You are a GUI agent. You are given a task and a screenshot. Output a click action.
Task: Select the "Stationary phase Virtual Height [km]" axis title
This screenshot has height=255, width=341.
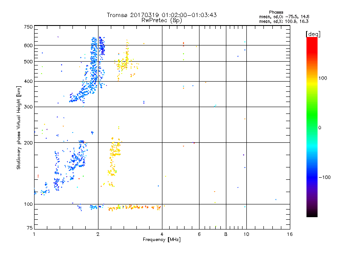pos(18,128)
